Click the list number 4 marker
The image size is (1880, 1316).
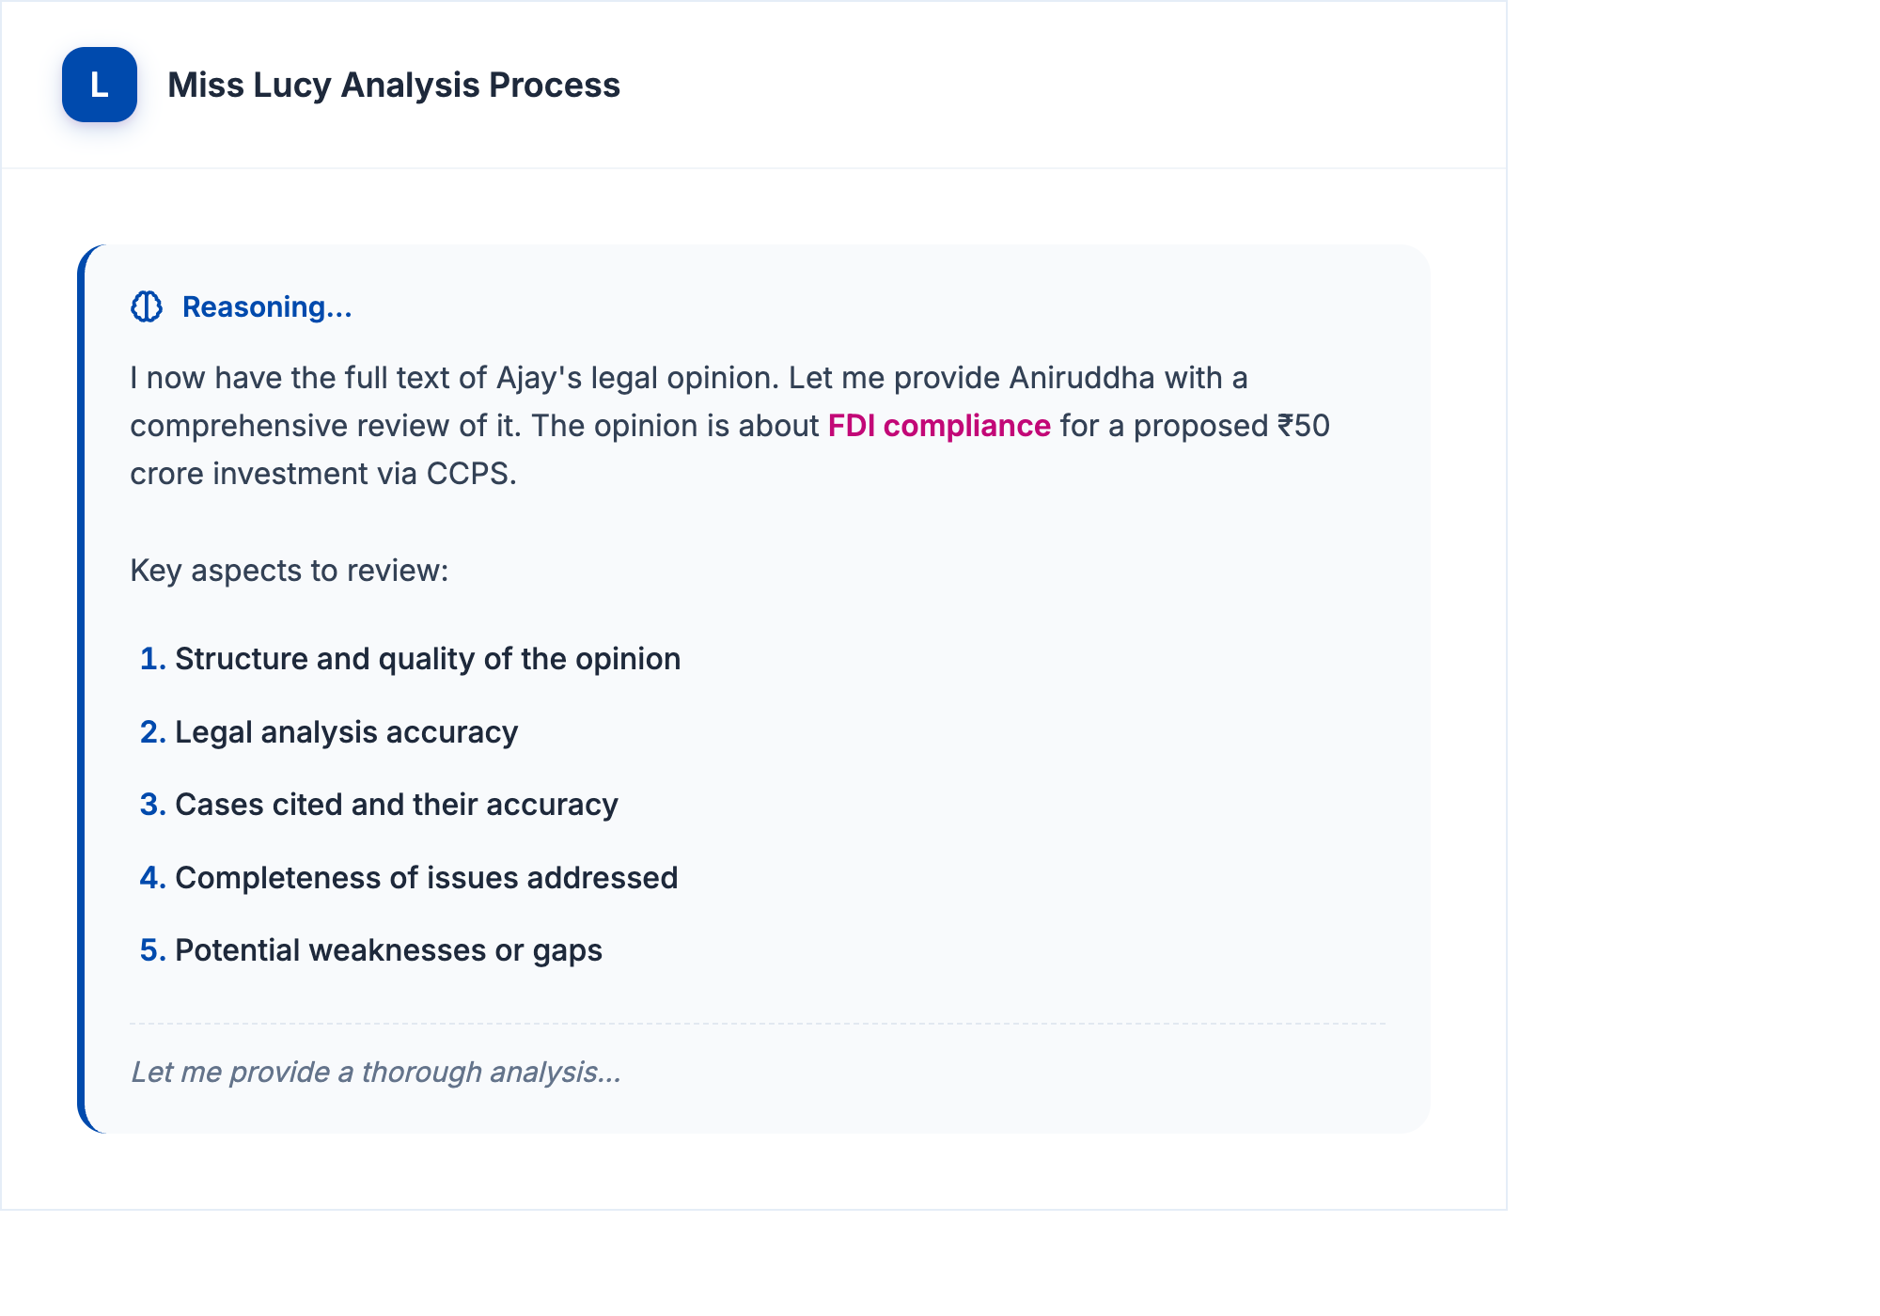[x=152, y=878]
